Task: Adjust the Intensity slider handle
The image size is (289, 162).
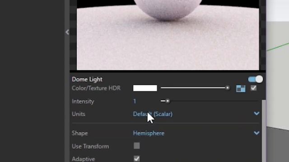Action: point(168,101)
